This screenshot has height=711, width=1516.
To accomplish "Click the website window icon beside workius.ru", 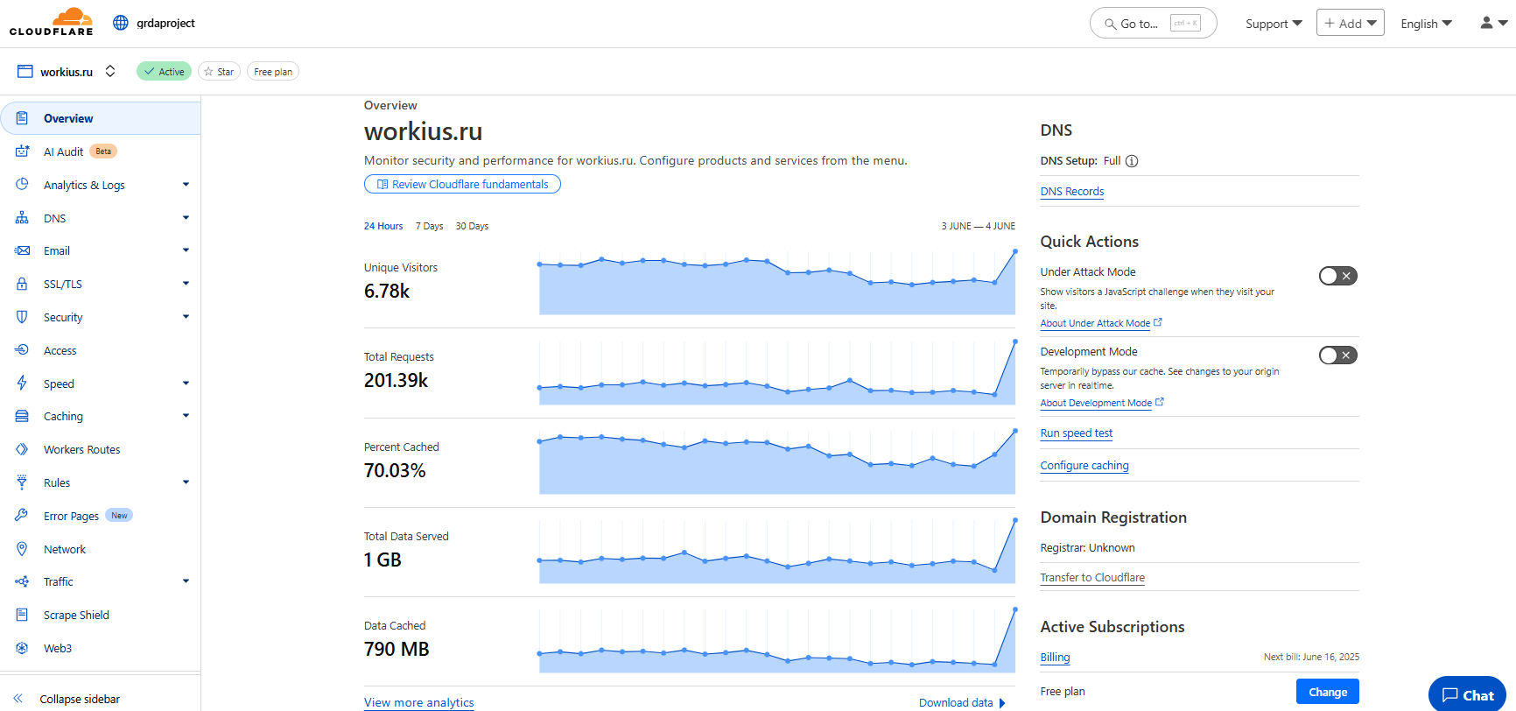I will point(25,72).
